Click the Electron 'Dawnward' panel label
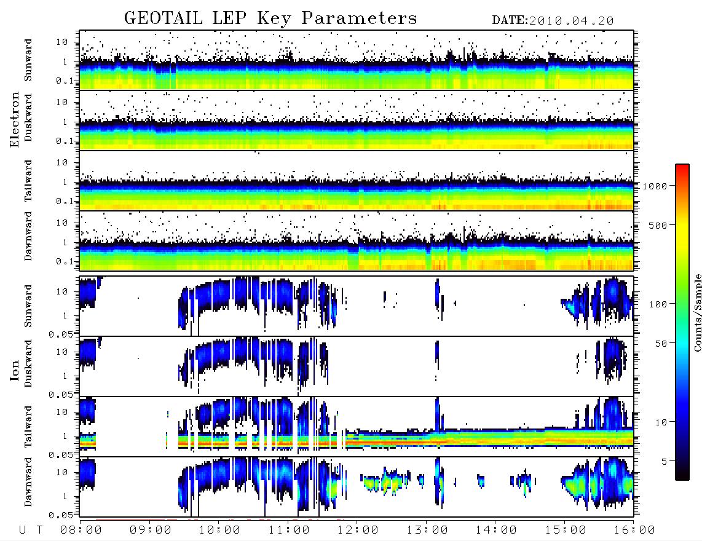The width and height of the screenshot is (702, 541). [28, 236]
